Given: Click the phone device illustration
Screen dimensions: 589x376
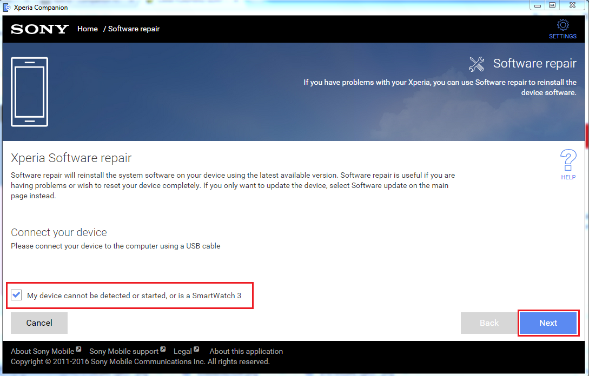Looking at the screenshot, I should 30,92.
